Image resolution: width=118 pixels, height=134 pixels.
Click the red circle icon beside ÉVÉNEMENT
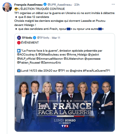[x=19, y=43]
